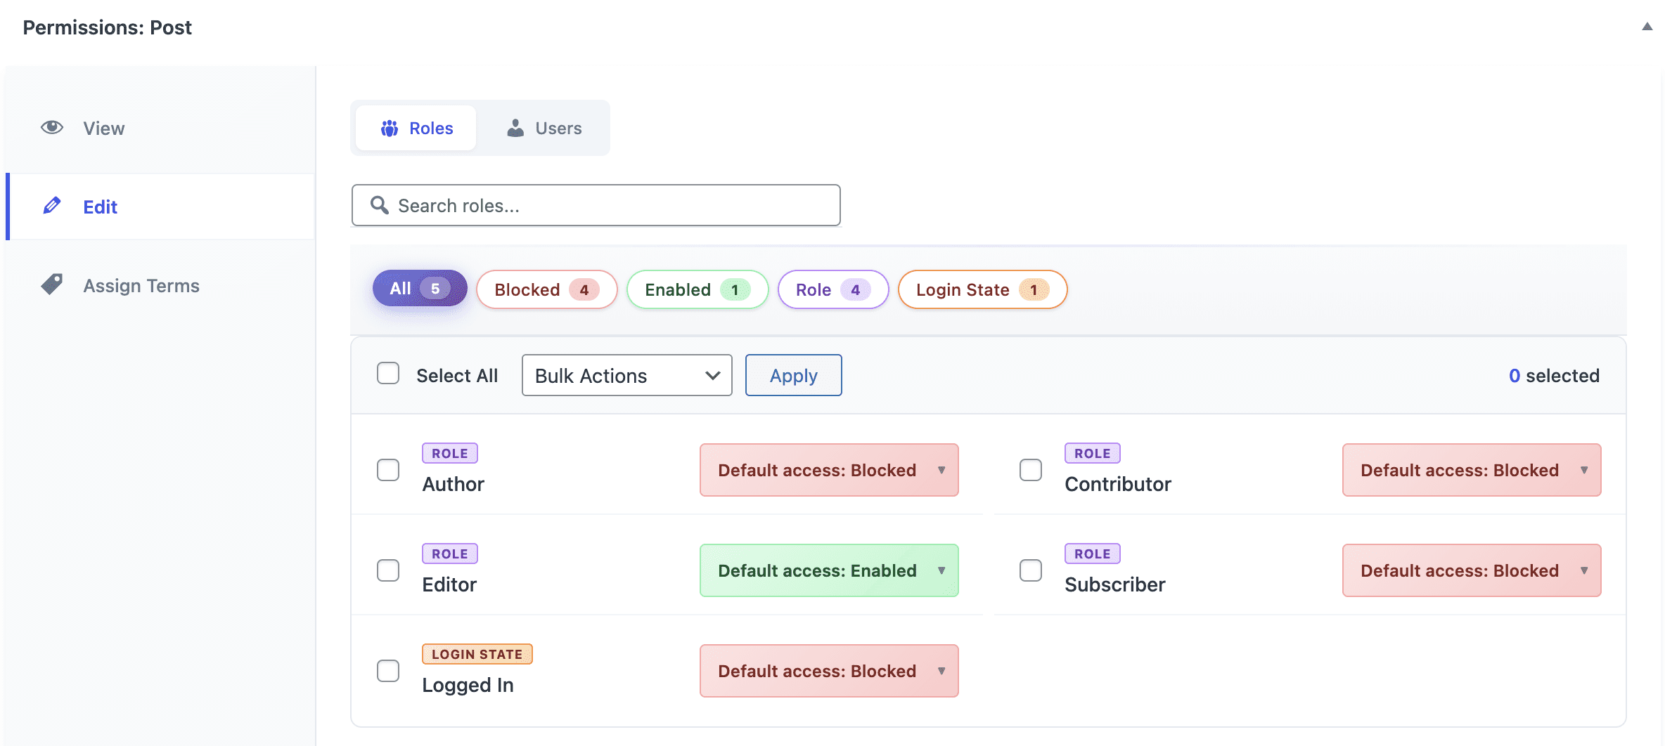This screenshot has height=746, width=1665.
Task: Open the Bulk Actions dropdown
Action: (x=626, y=375)
